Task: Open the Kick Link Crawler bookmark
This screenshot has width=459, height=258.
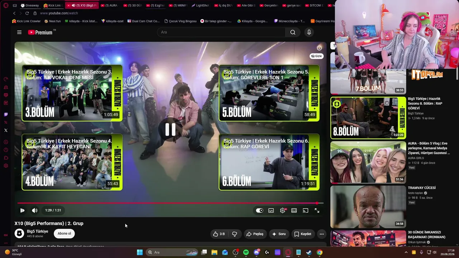Action: point(27,21)
